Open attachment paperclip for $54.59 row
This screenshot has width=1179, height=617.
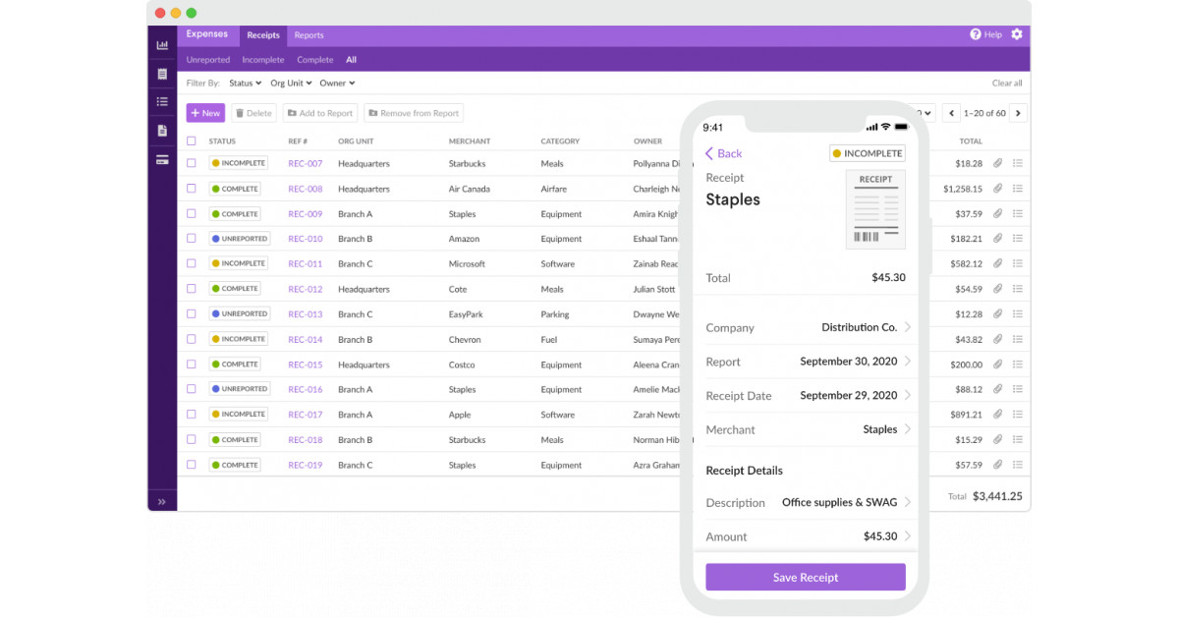(x=997, y=289)
